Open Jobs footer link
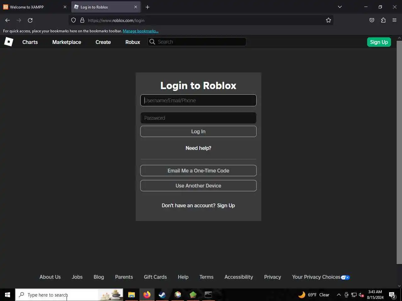 coord(77,277)
